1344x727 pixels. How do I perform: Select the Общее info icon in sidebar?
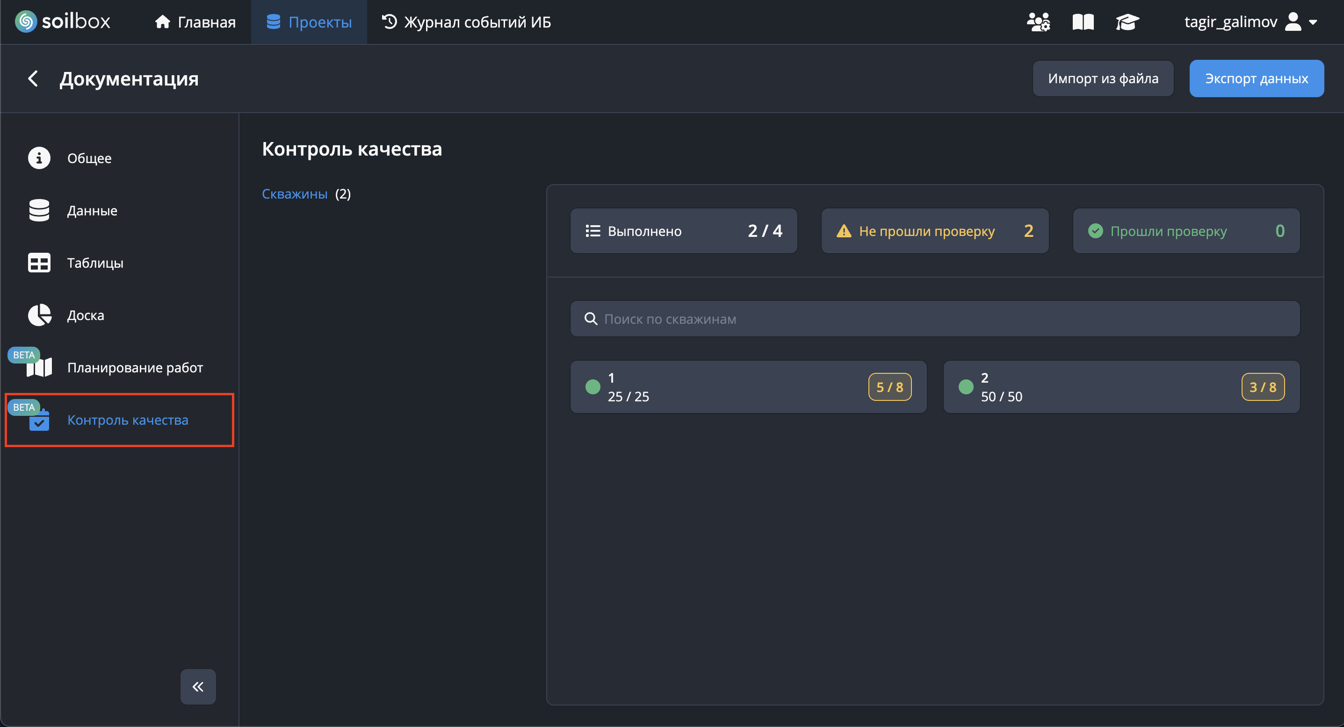pyautogui.click(x=39, y=158)
